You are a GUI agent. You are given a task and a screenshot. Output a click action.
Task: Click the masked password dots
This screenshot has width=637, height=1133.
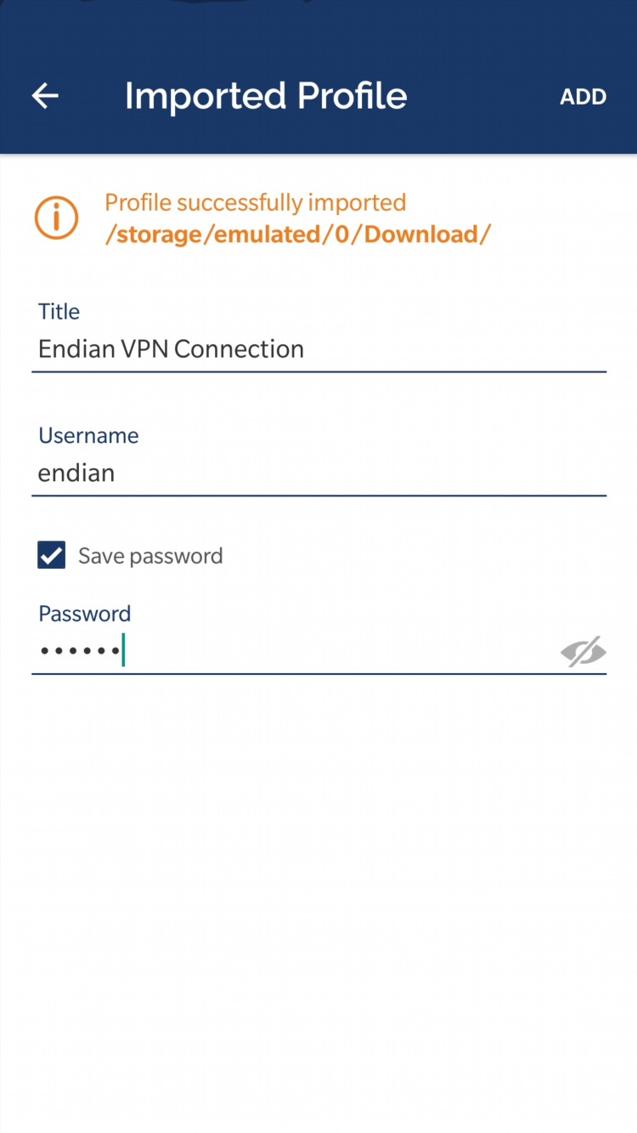pos(79,651)
